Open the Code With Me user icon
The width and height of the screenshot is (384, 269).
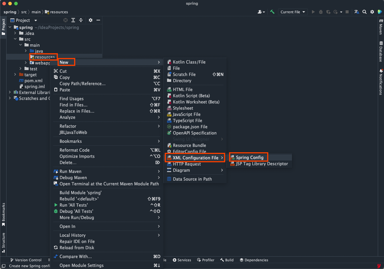click(x=261, y=12)
